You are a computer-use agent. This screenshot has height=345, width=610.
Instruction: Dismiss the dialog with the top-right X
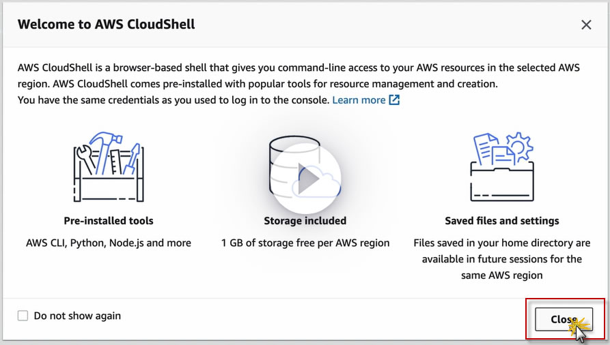586,25
